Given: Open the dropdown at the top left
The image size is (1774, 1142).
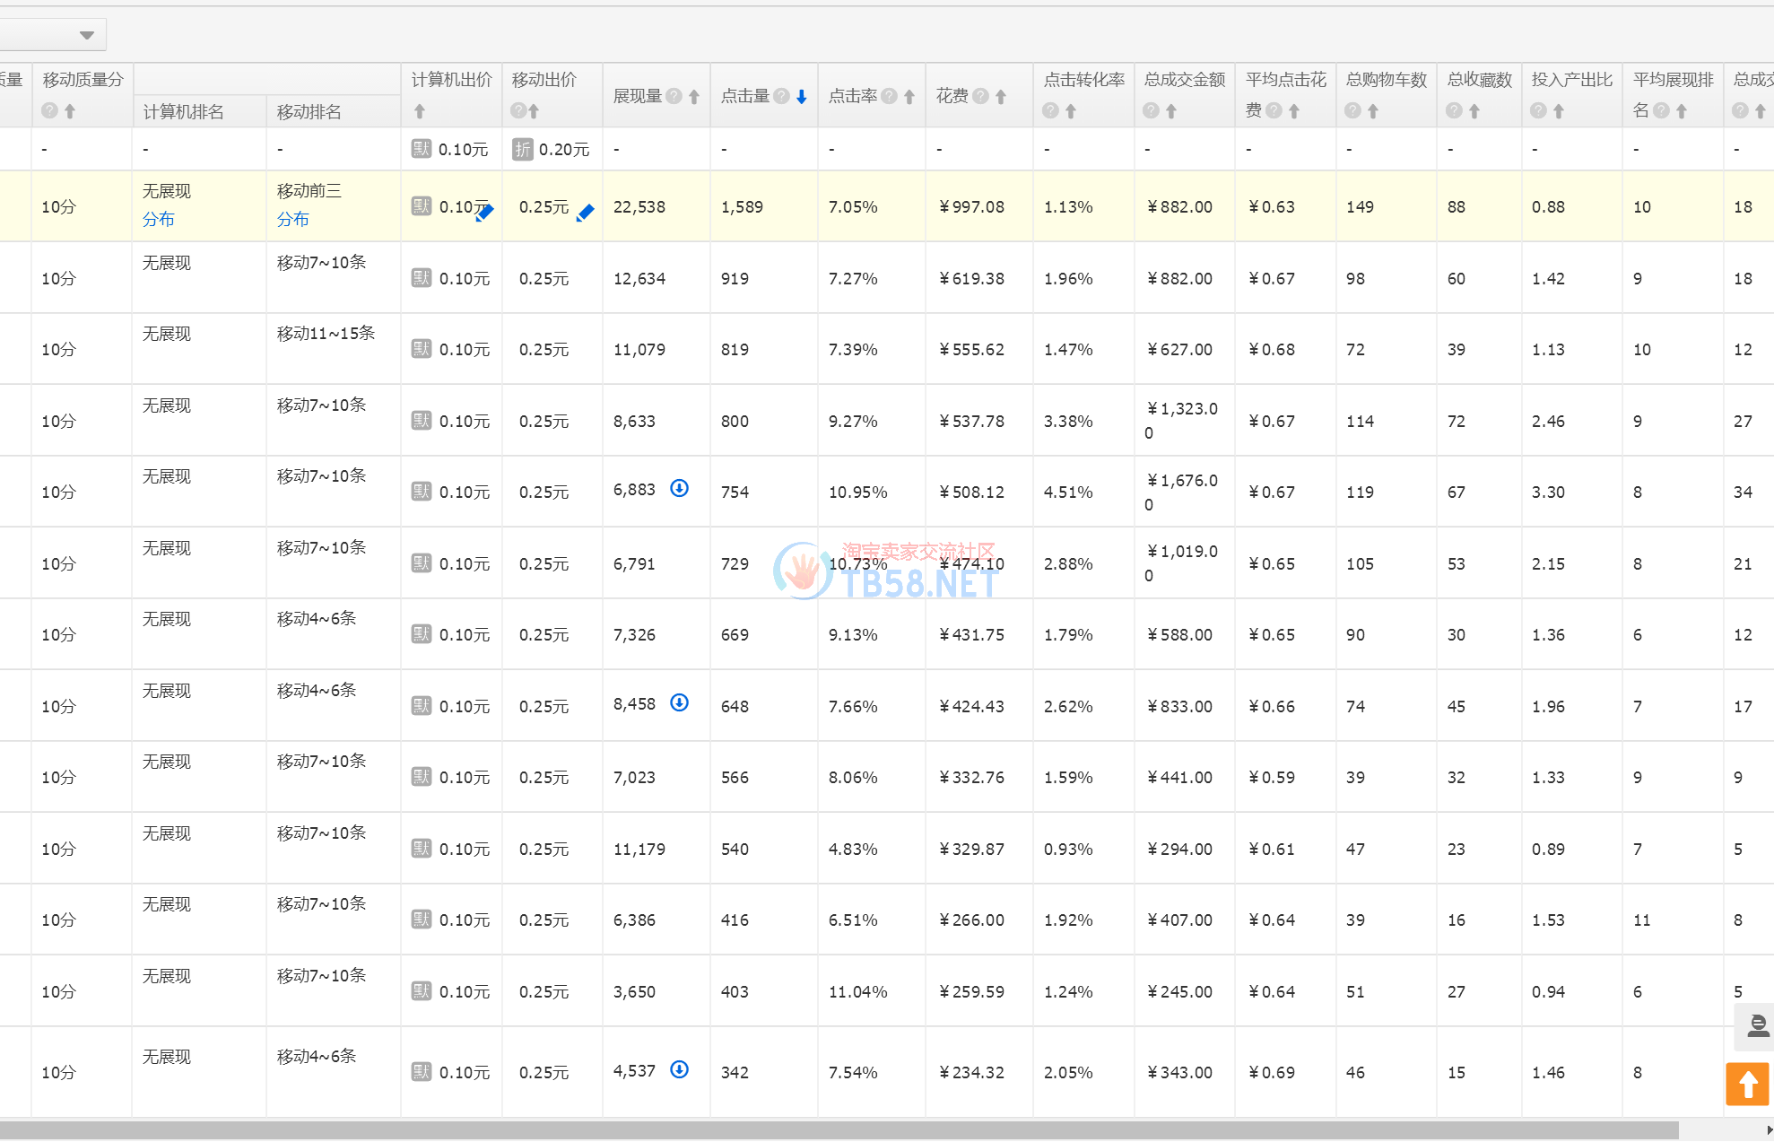Looking at the screenshot, I should [x=86, y=35].
